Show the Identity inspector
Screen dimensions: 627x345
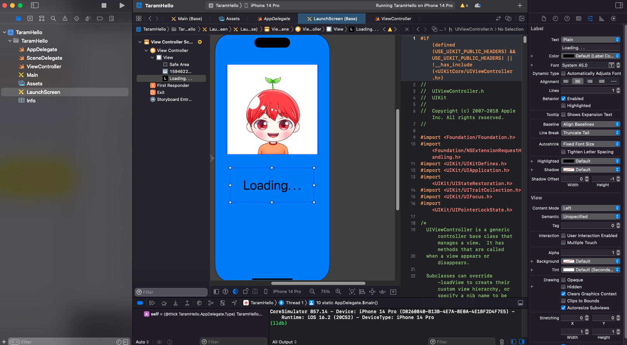point(579,19)
